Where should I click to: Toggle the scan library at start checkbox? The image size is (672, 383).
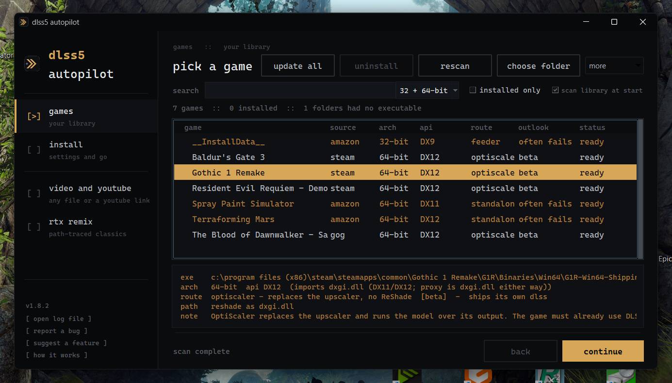[x=555, y=90]
